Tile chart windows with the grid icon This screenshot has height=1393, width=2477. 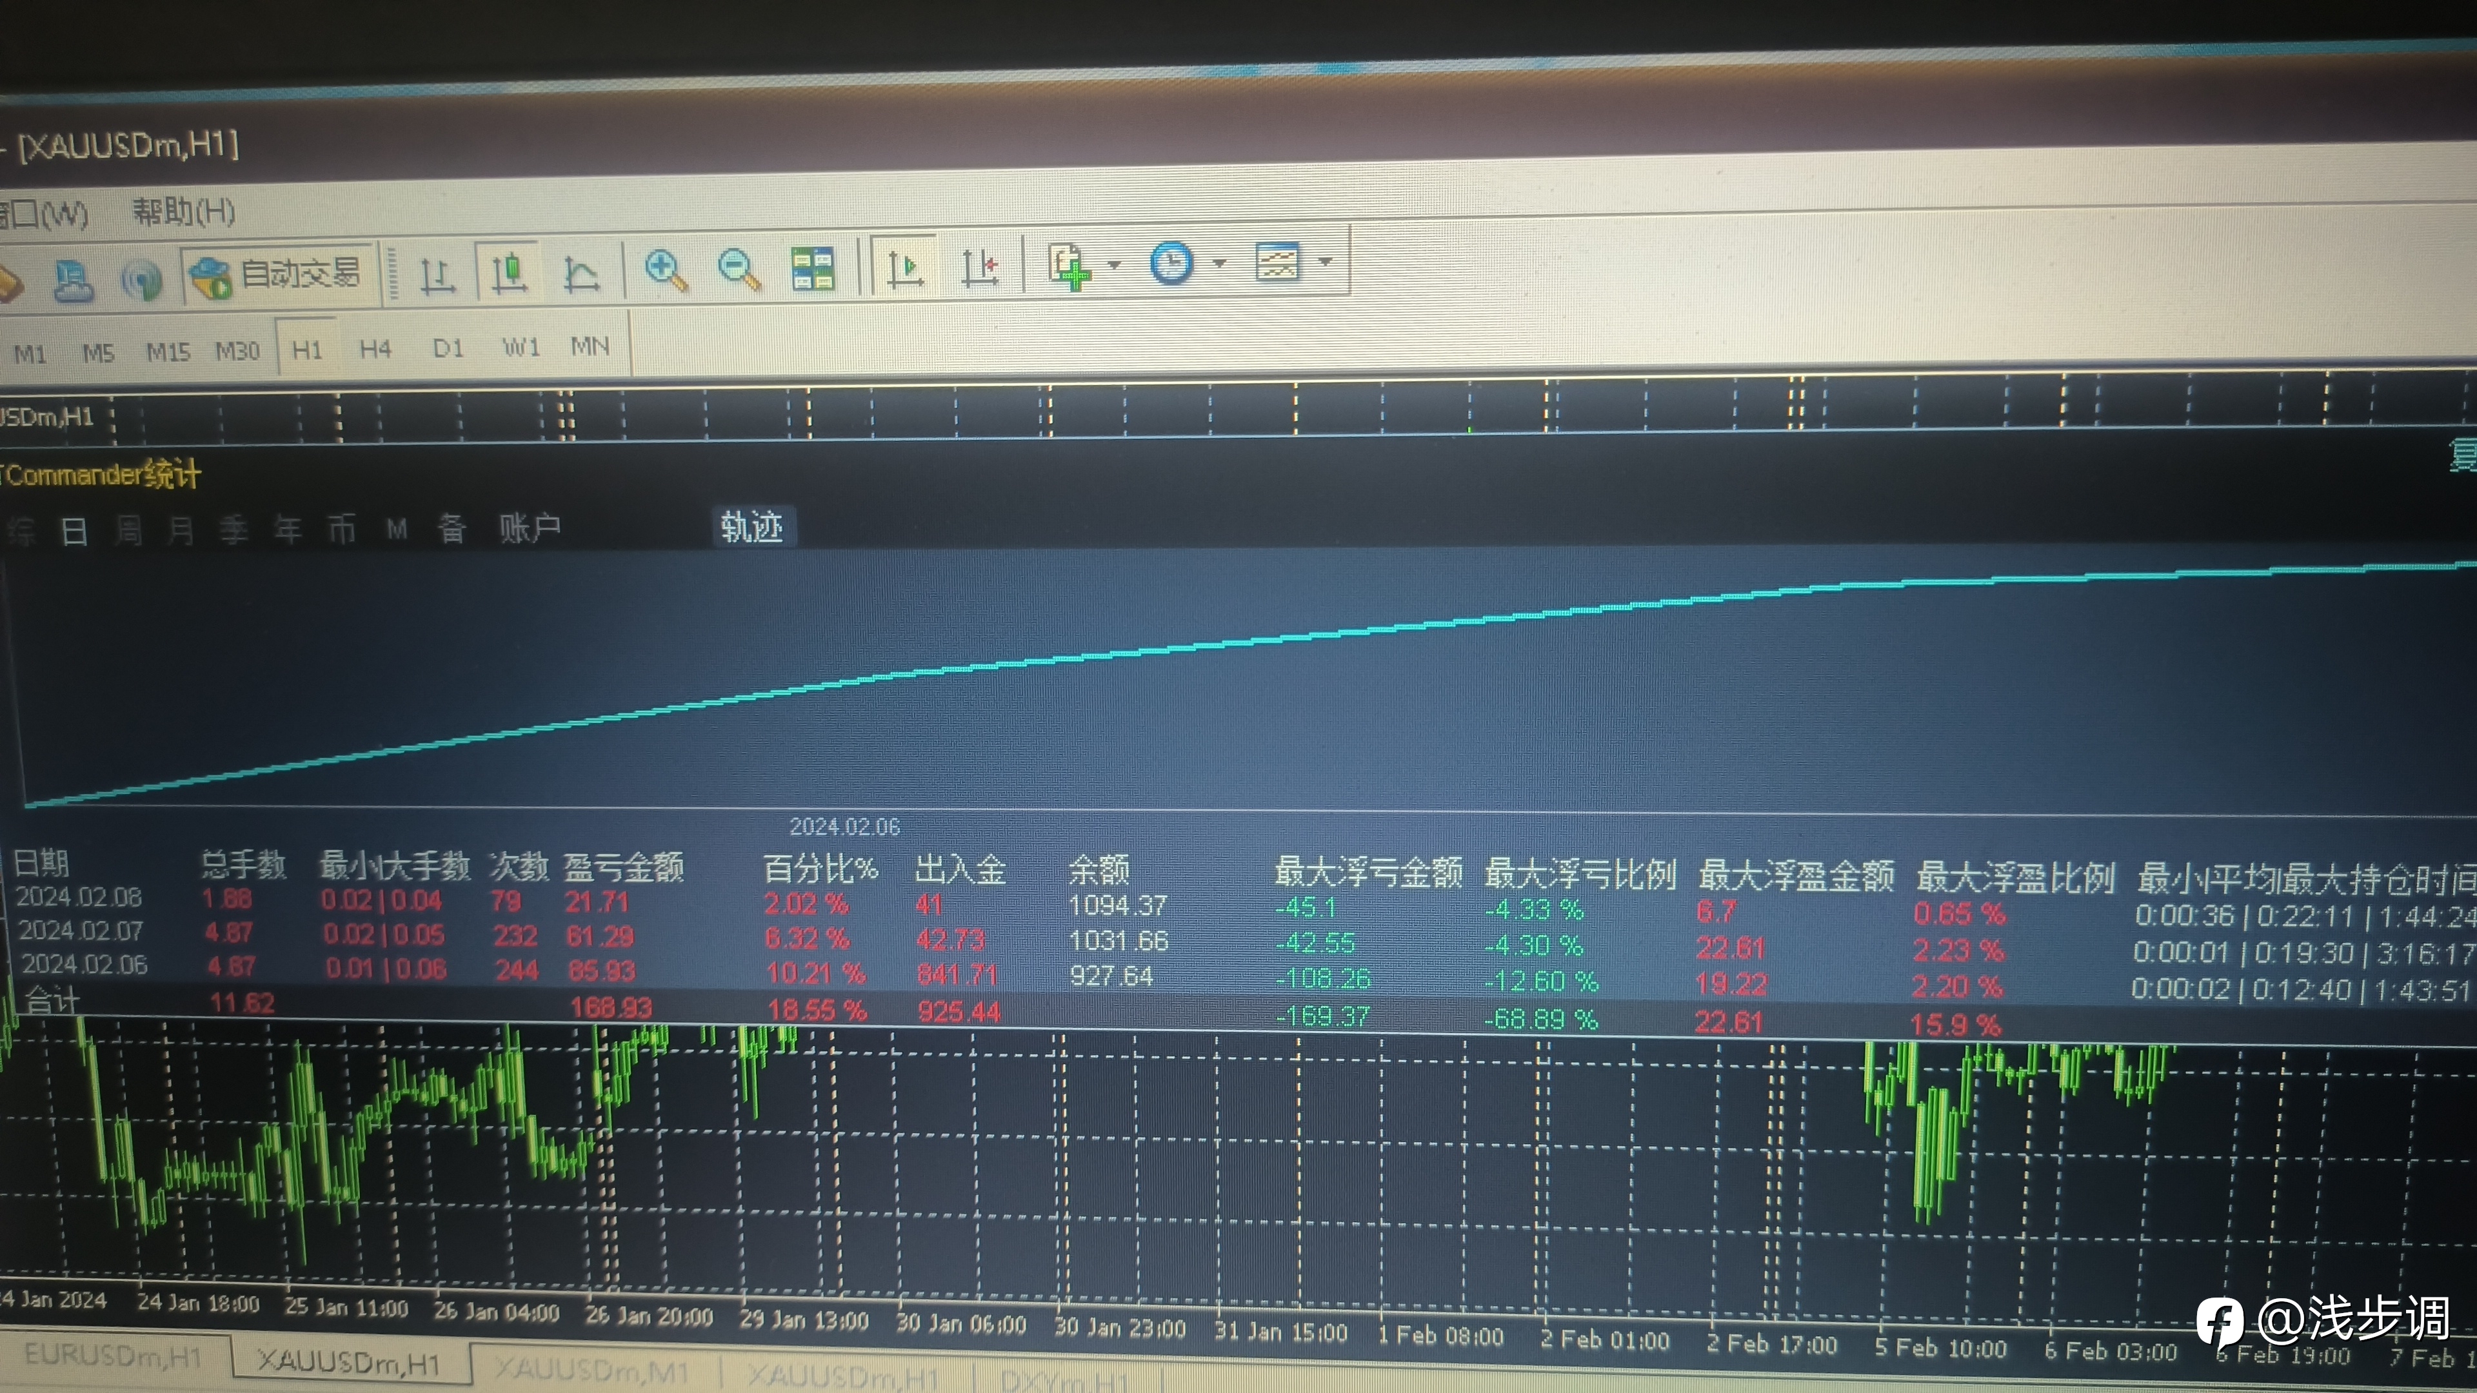811,268
